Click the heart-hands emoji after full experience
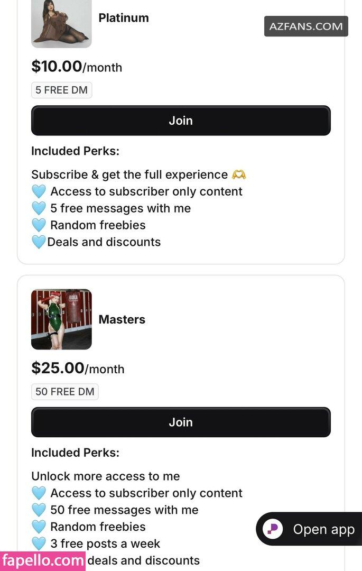 pos(239,174)
